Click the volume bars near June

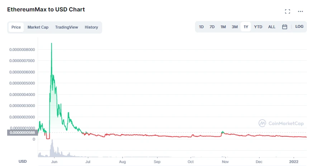point(52,149)
